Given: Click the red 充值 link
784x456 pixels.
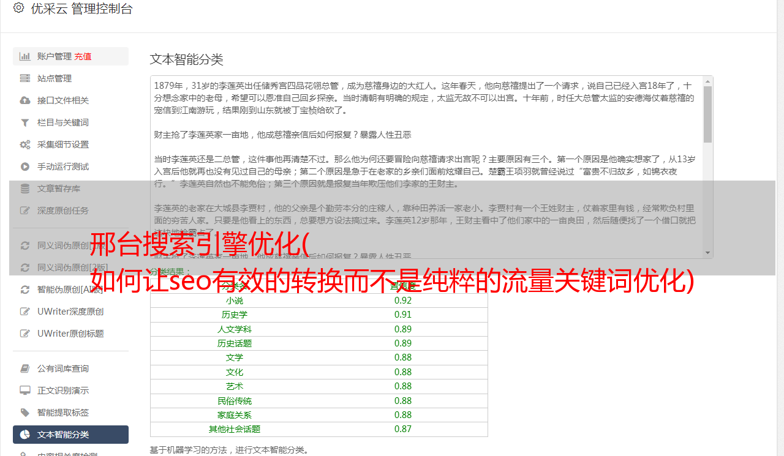Looking at the screenshot, I should tap(83, 56).
